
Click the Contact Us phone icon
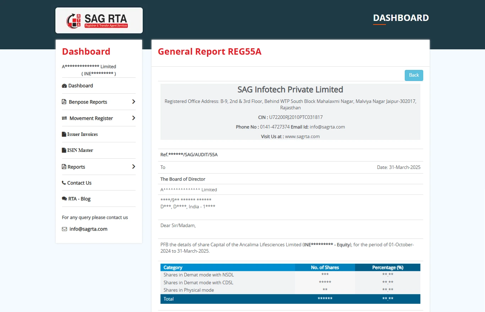[64, 183]
